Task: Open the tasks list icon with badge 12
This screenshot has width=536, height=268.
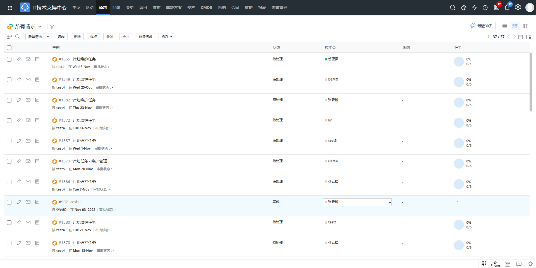Action: [x=496, y=8]
